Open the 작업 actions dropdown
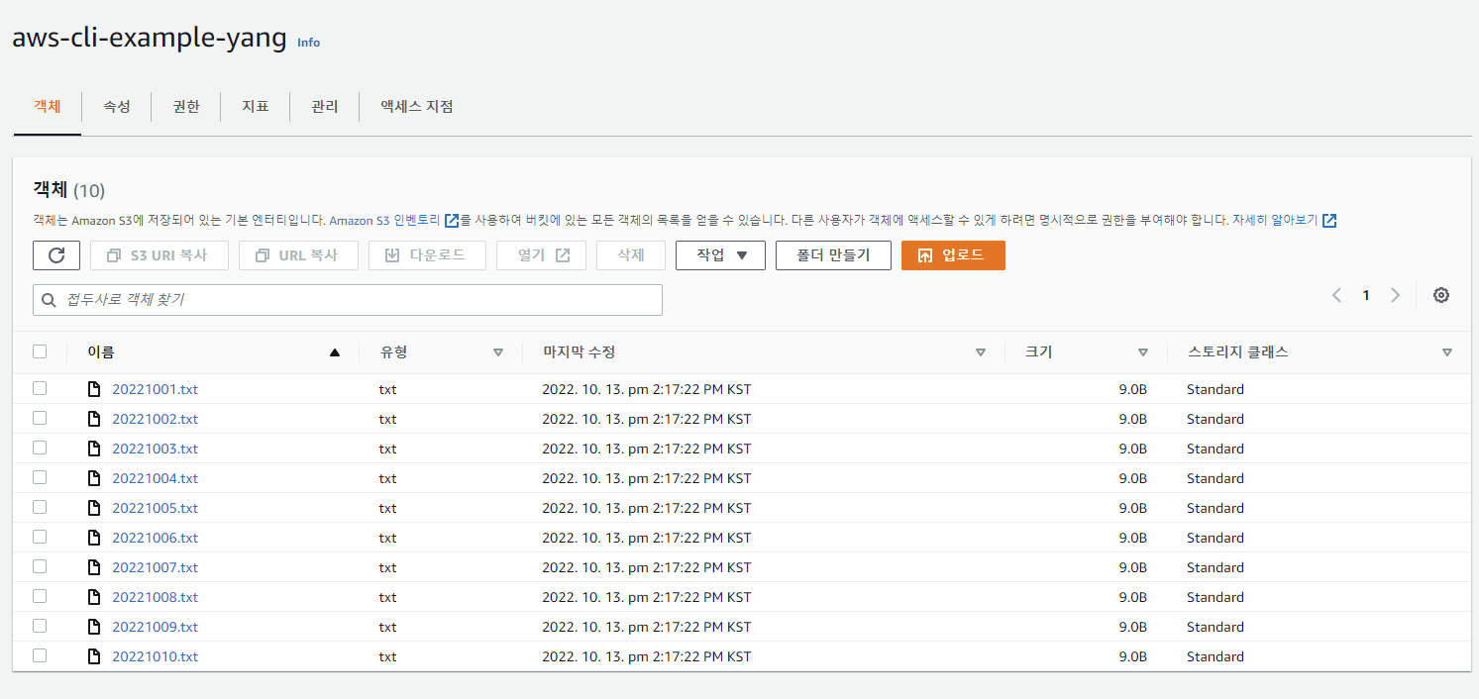The height and width of the screenshot is (699, 1479). point(720,255)
